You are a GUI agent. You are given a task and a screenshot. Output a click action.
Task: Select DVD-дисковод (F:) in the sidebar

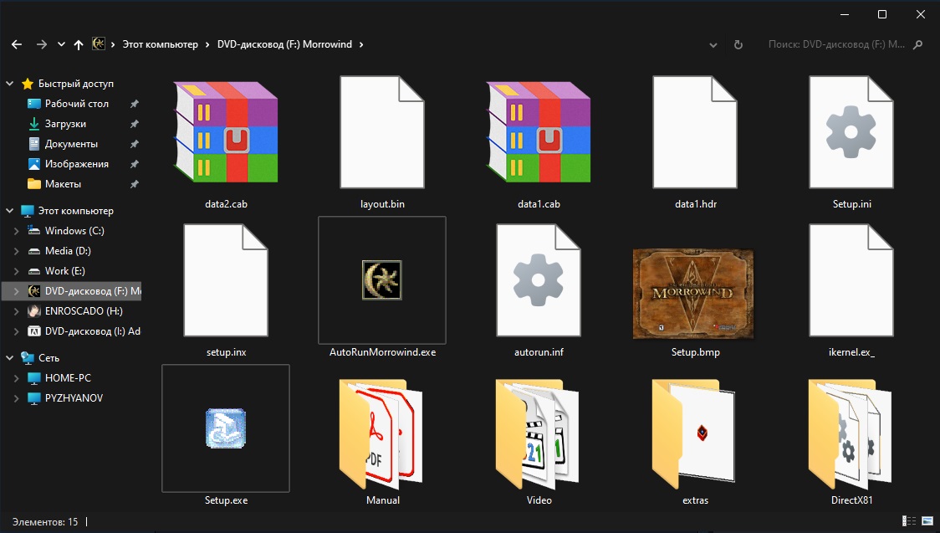(x=93, y=291)
